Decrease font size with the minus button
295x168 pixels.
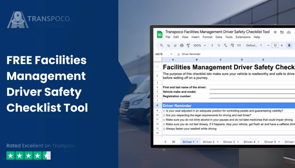coord(269,46)
